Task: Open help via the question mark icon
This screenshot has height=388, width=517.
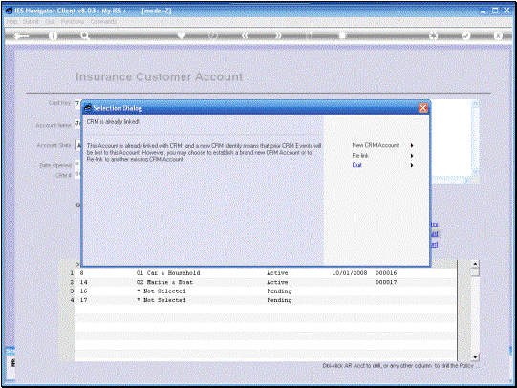Action: [53, 36]
